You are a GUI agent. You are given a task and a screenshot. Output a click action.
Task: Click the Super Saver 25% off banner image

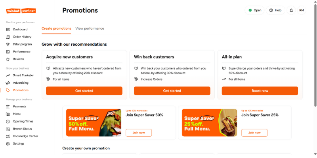(209, 123)
